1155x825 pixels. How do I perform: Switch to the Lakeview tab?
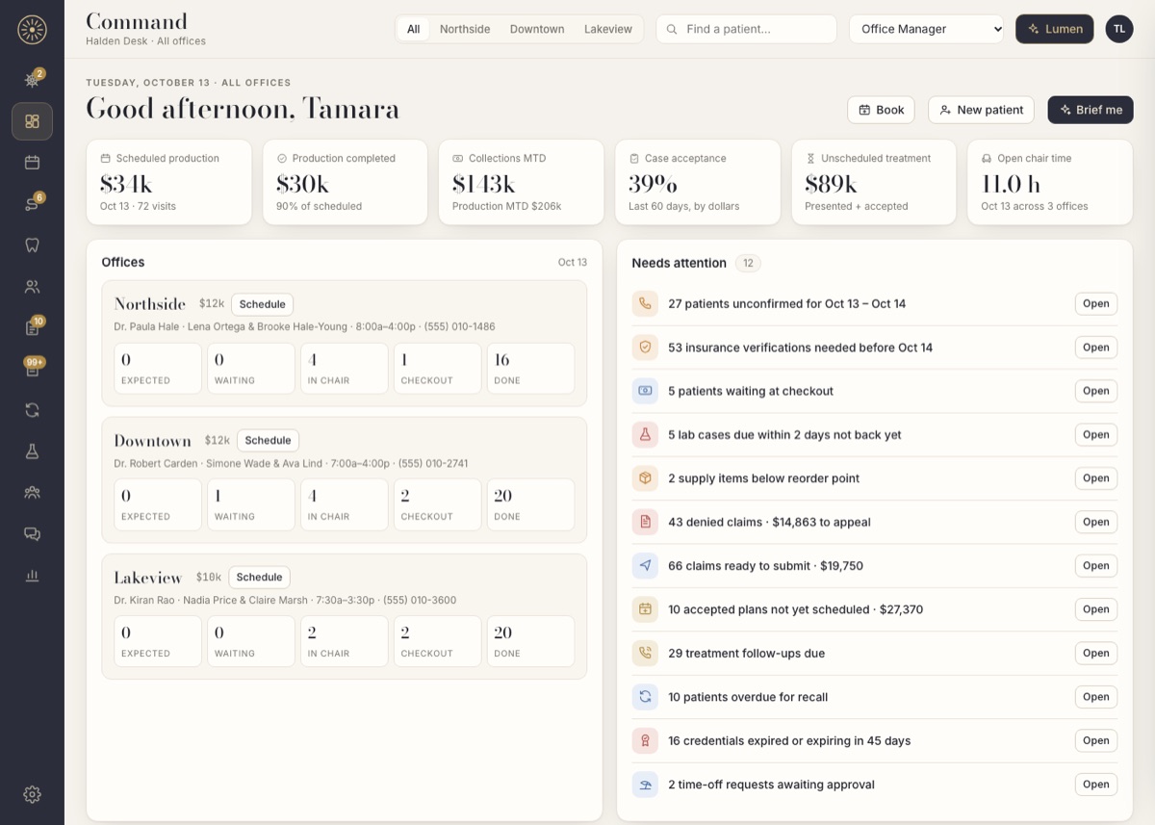coord(608,29)
